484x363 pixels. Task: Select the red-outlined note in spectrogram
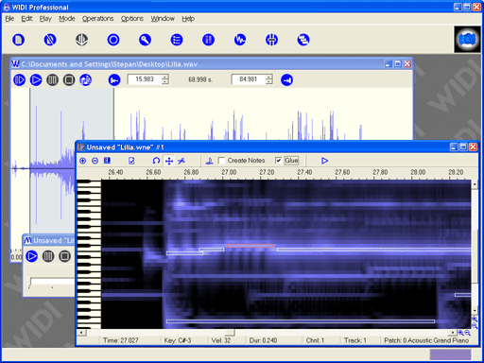pos(250,246)
